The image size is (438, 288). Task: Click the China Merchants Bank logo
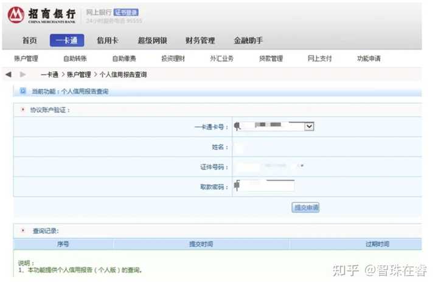pos(42,15)
